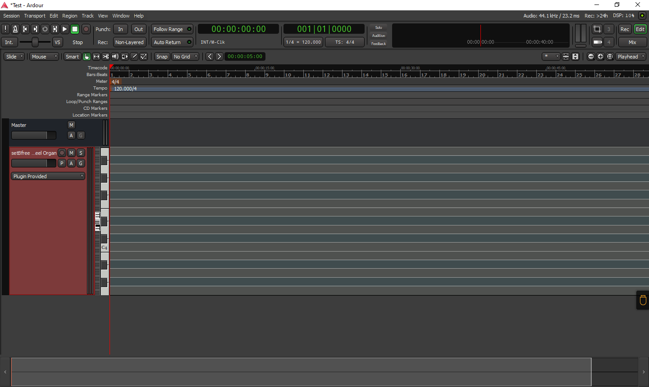Toggle Punch Out
The height and width of the screenshot is (387, 649).
coord(139,29)
